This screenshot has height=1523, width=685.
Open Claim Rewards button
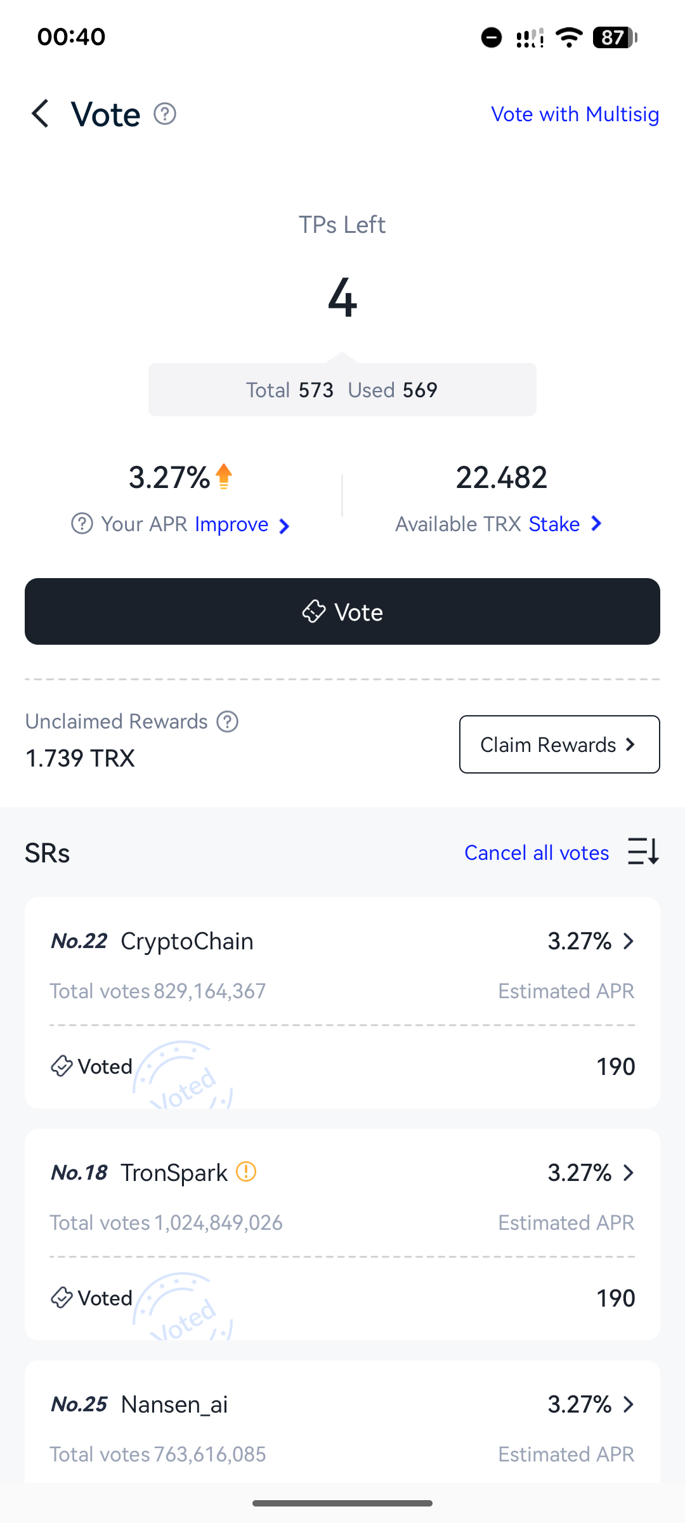(559, 744)
